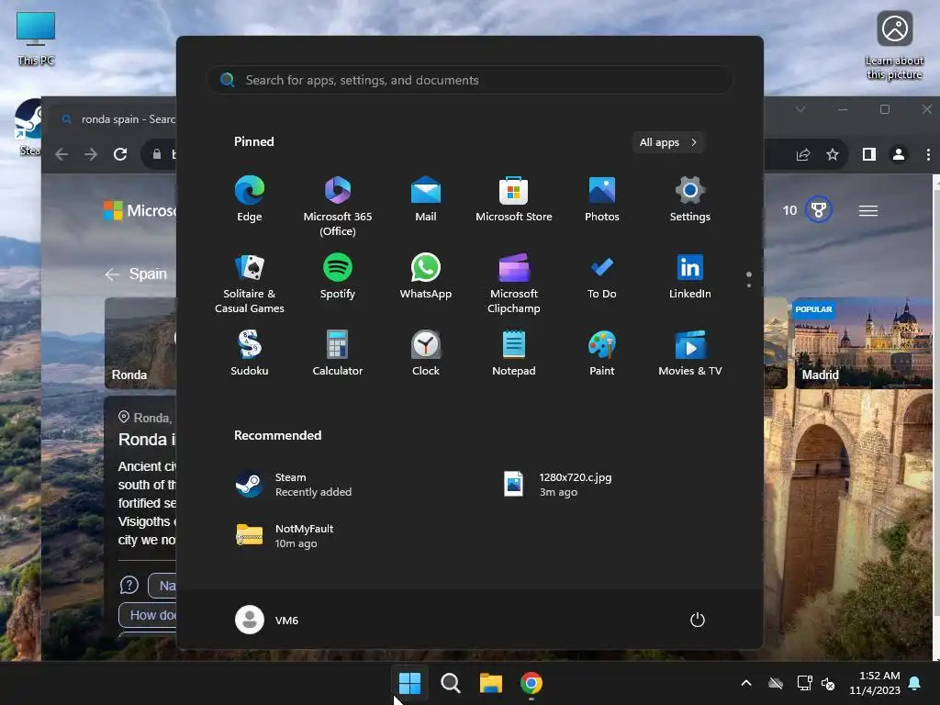This screenshot has width=940, height=705.
Task: Open the Clock app
Action: point(426,353)
